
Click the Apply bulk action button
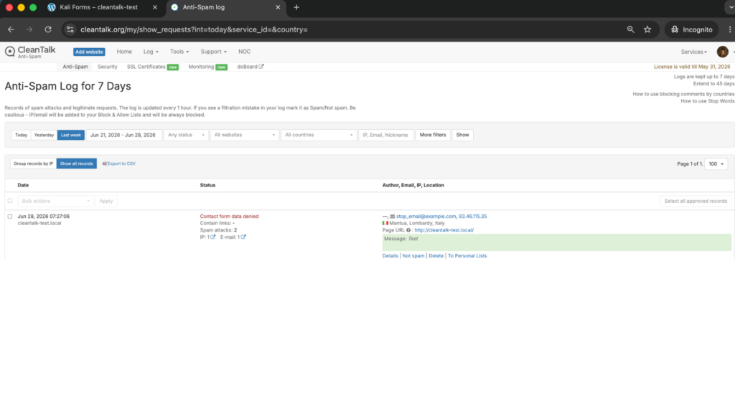point(106,201)
